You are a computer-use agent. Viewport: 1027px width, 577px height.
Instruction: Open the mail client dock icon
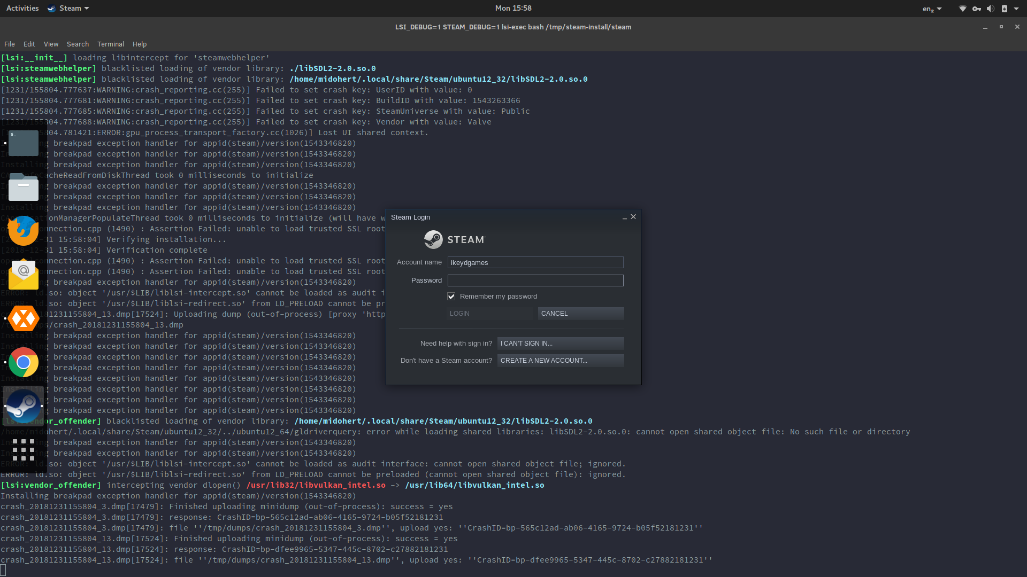pos(23,275)
